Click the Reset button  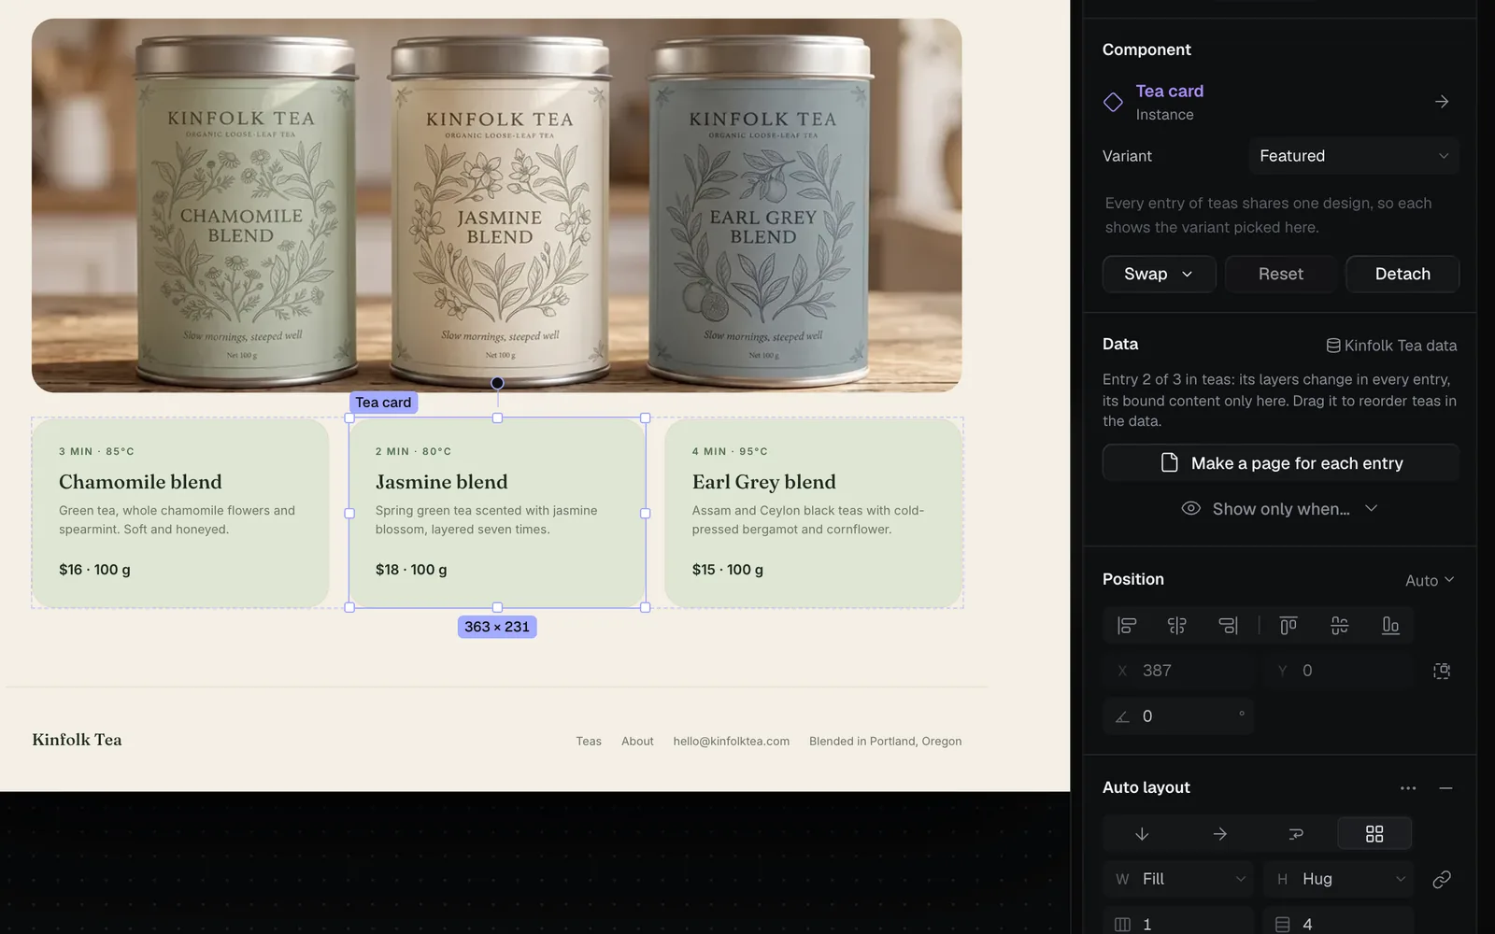pos(1280,274)
